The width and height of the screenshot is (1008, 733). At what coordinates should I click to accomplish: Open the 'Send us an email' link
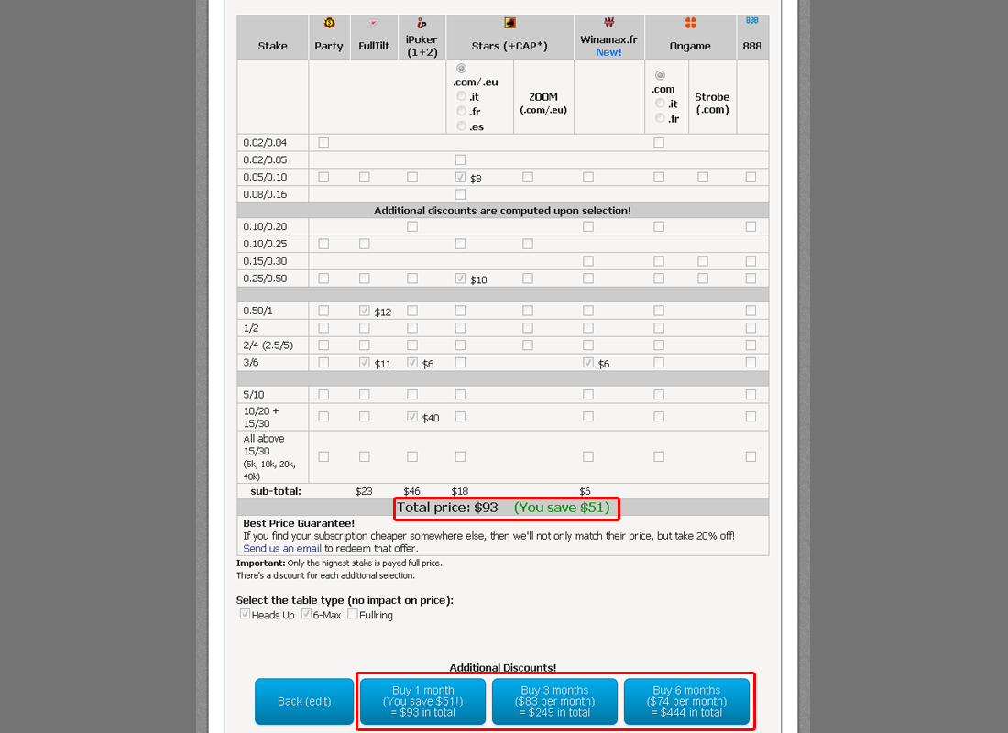point(281,548)
